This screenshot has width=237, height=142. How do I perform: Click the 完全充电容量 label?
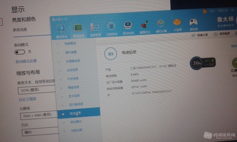pos(115,88)
